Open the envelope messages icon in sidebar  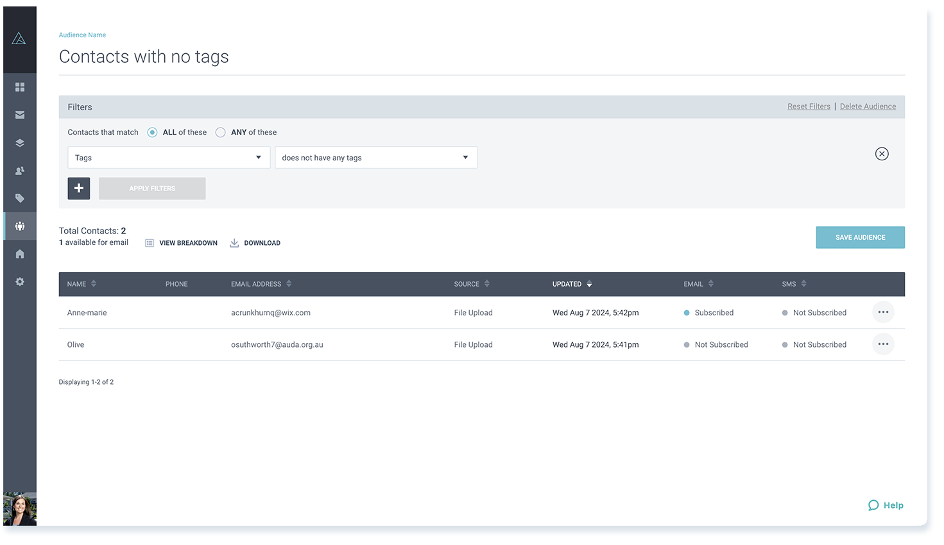[x=20, y=115]
